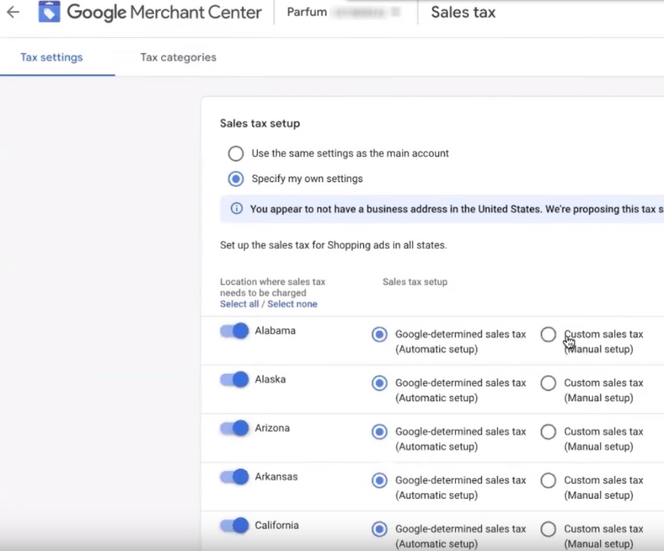This screenshot has height=551, width=664.
Task: Click the Parfum account name in header
Action: coord(307,12)
